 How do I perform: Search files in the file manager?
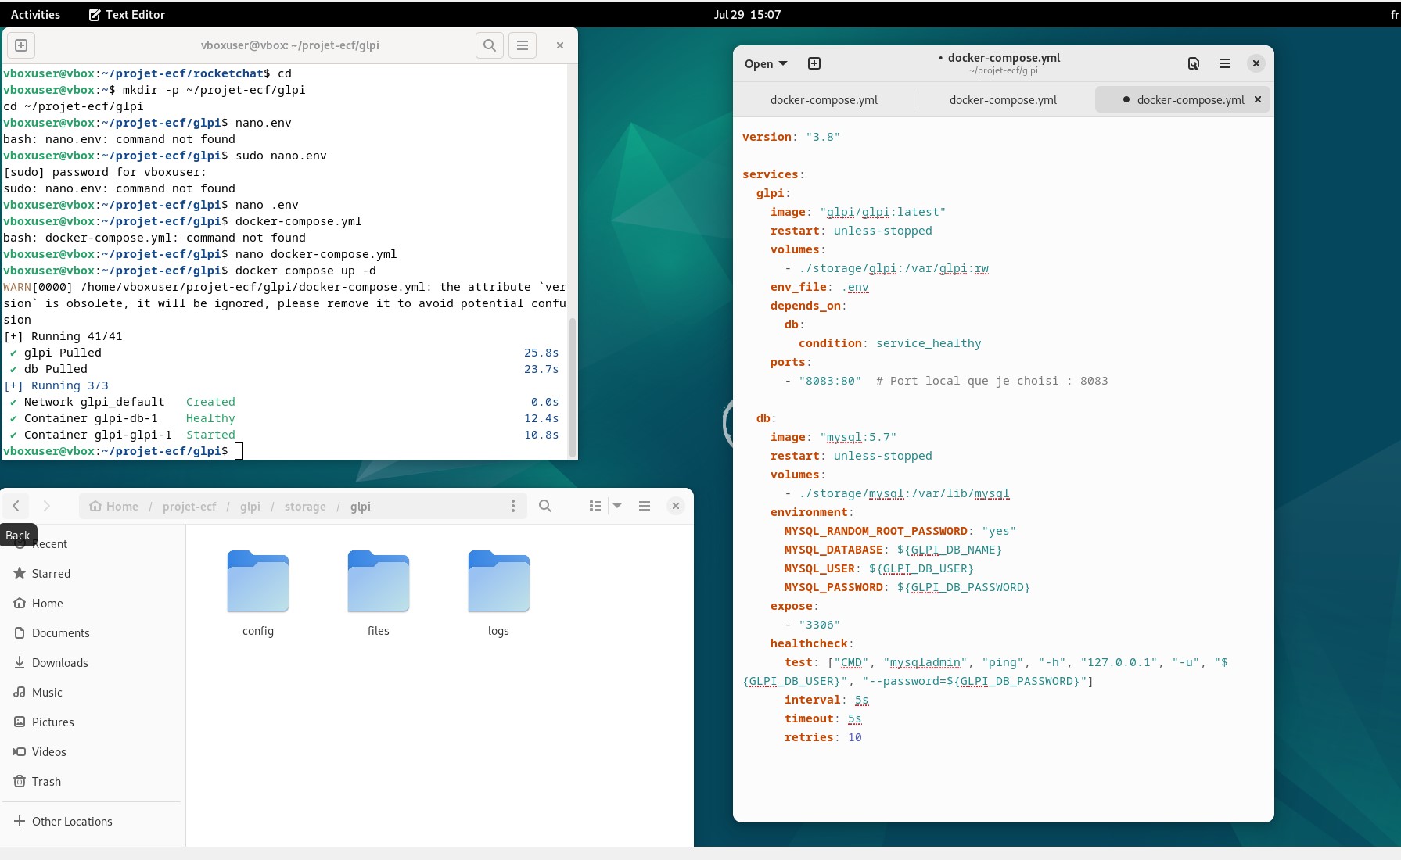[545, 506]
